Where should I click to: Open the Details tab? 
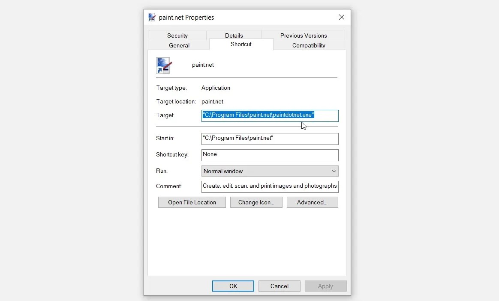(x=234, y=35)
